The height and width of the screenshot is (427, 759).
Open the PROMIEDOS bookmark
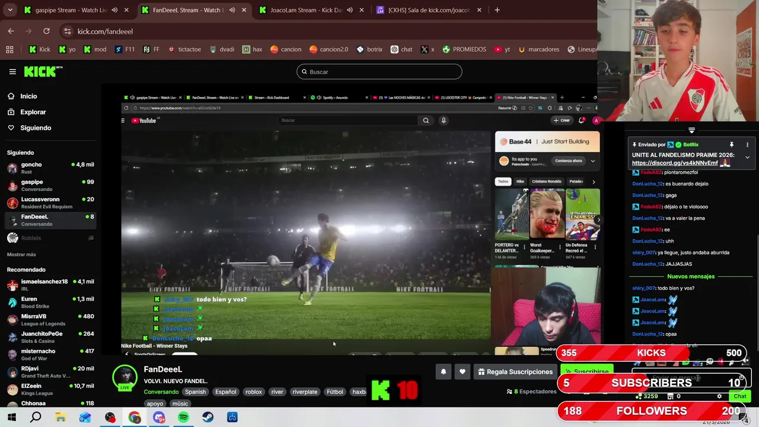coord(464,49)
